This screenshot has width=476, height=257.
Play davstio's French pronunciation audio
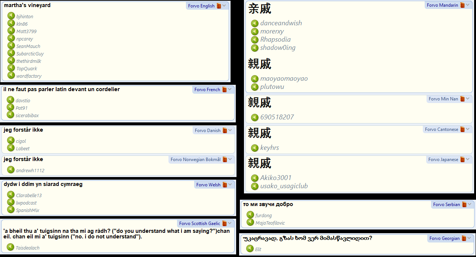(10, 100)
